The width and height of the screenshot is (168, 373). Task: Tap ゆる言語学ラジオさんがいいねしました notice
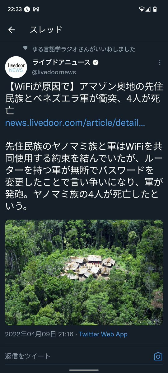pos(84,49)
